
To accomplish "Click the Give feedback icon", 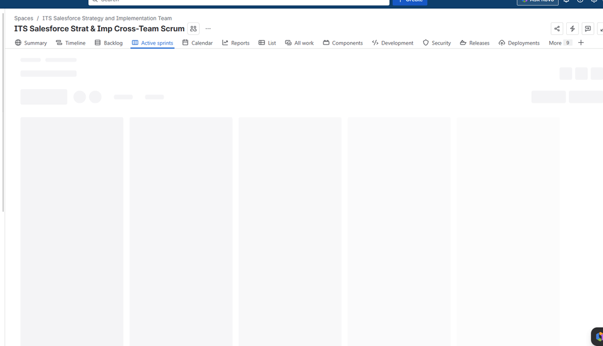I will (x=588, y=29).
